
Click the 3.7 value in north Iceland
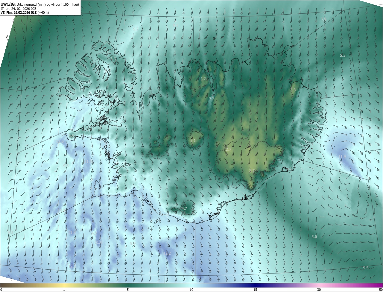203,79
